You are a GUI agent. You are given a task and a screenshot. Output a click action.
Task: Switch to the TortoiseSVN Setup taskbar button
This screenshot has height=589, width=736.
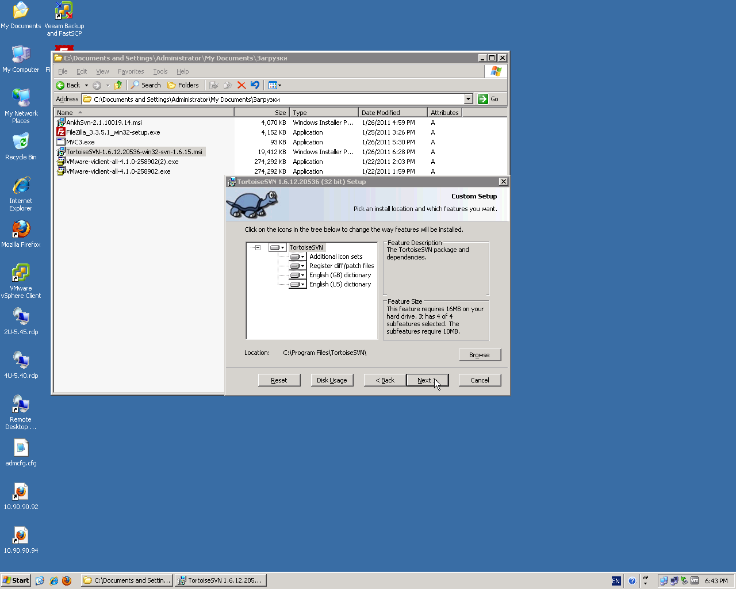click(221, 580)
